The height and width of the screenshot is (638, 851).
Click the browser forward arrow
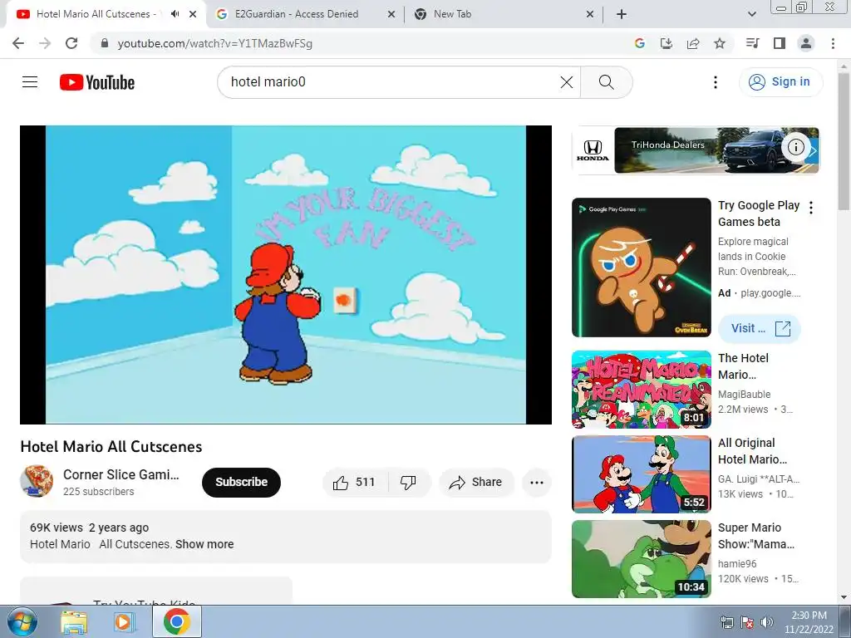pyautogui.click(x=45, y=43)
